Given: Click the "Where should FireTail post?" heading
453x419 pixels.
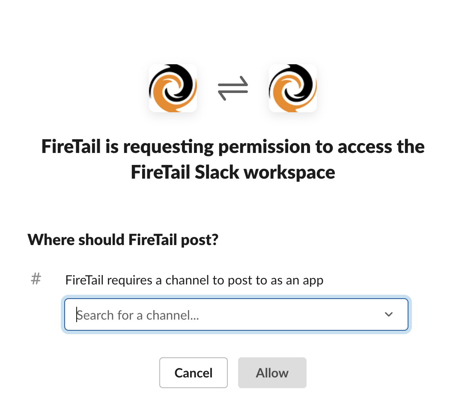Looking at the screenshot, I should (123, 240).
